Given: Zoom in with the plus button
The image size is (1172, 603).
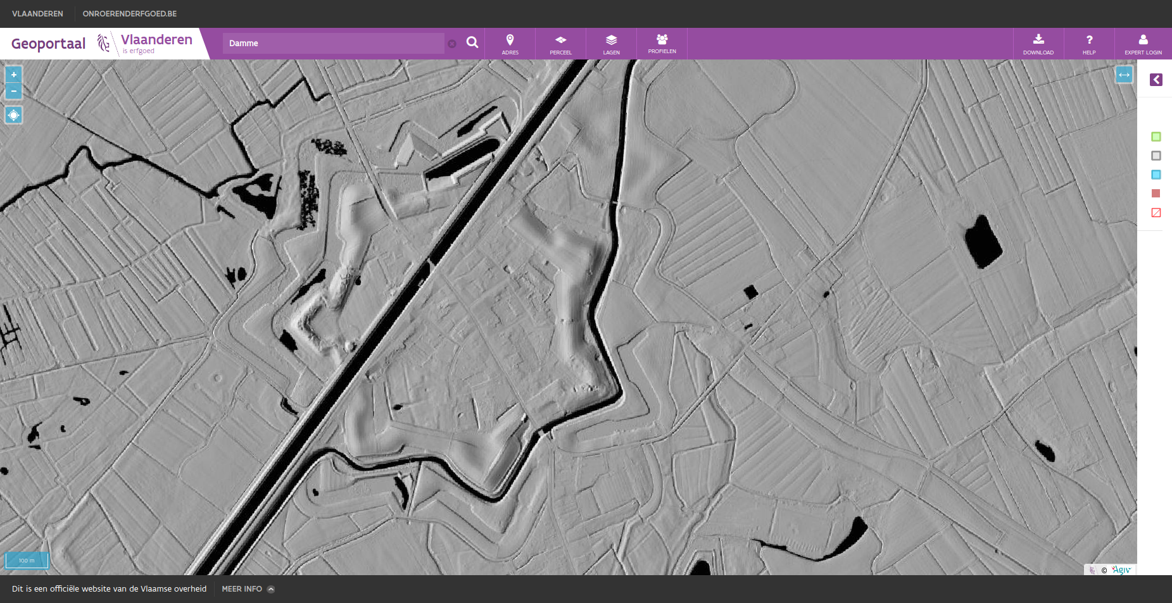Looking at the screenshot, I should tap(13, 75).
